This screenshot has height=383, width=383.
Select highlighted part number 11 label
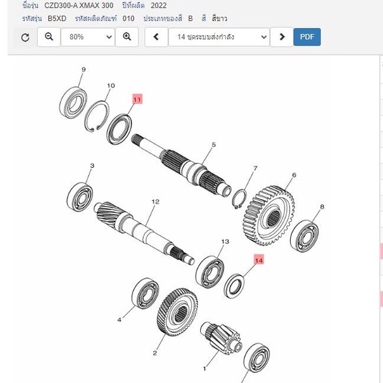137,99
